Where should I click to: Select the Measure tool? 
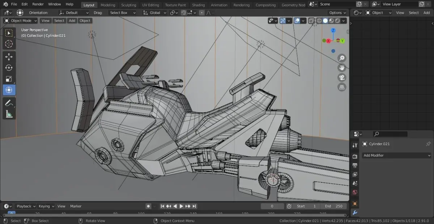[x=9, y=114]
